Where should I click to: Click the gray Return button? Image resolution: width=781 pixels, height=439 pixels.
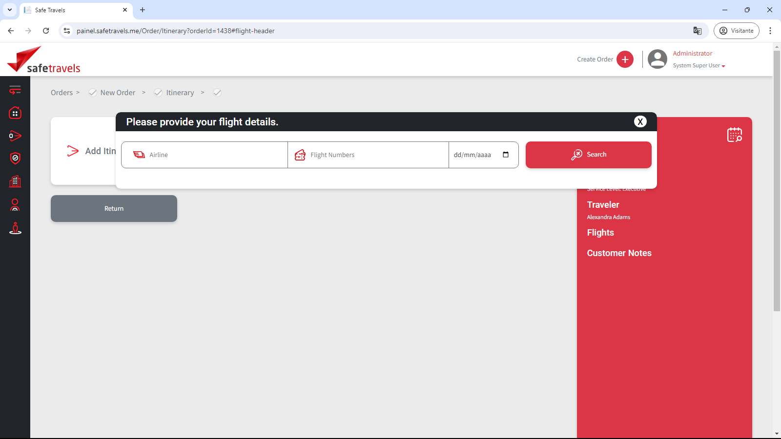coord(114,208)
